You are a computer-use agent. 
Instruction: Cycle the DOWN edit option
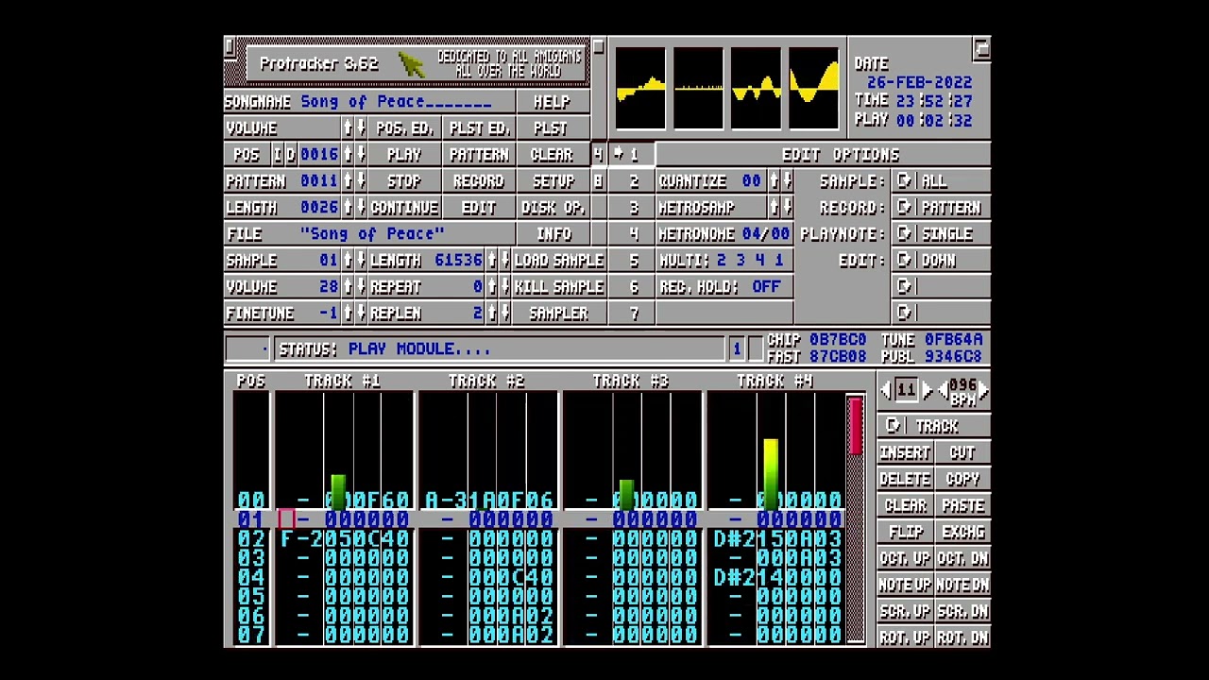(940, 261)
